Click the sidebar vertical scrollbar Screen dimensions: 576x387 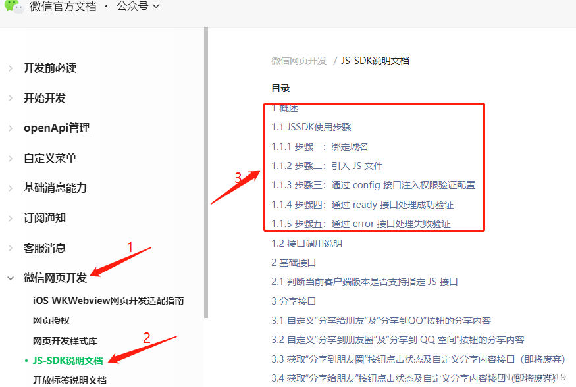tap(206, 172)
